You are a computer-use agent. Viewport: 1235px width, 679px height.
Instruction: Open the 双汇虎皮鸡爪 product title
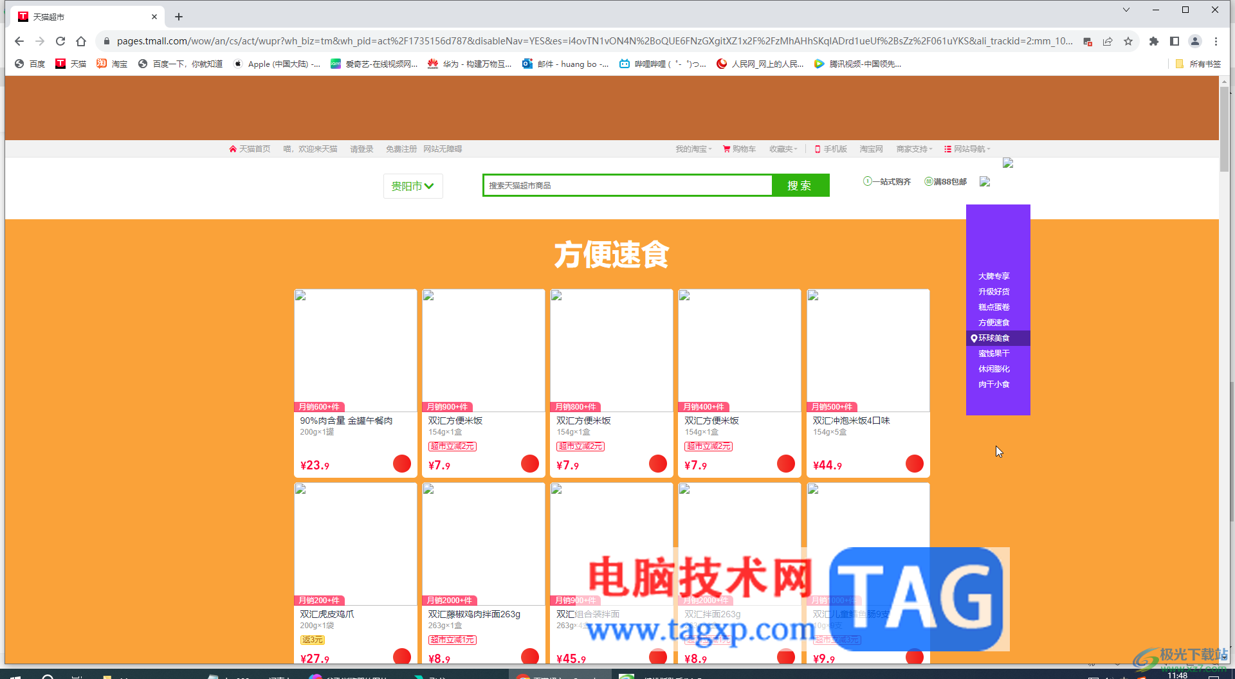[327, 614]
